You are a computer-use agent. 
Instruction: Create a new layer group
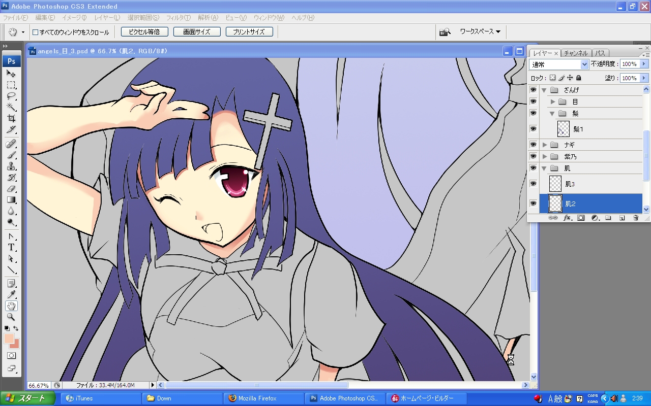click(x=608, y=218)
